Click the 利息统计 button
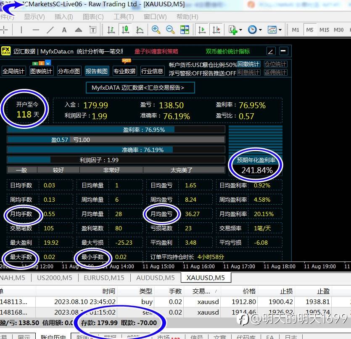The height and width of the screenshot is (339, 351). point(248,72)
